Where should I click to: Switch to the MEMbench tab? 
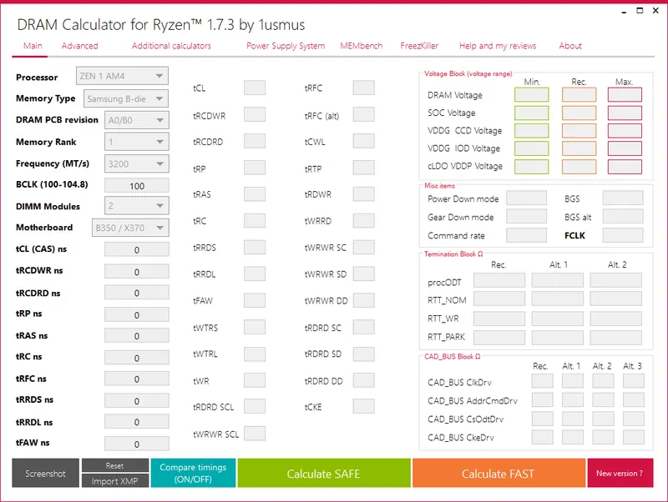tap(362, 46)
